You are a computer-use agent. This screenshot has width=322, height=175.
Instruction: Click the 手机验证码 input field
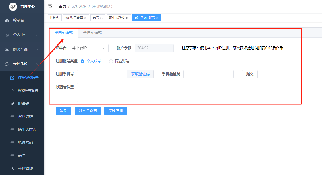coord(208,74)
